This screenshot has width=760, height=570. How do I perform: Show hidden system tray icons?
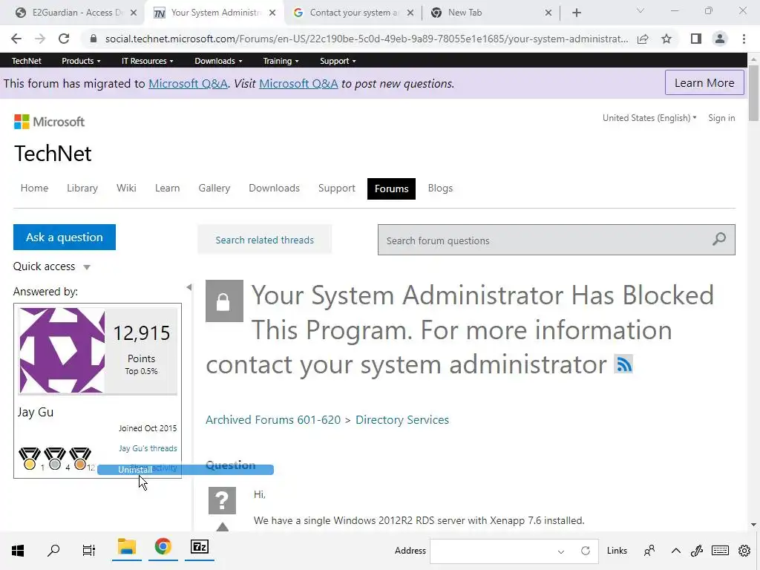click(675, 551)
